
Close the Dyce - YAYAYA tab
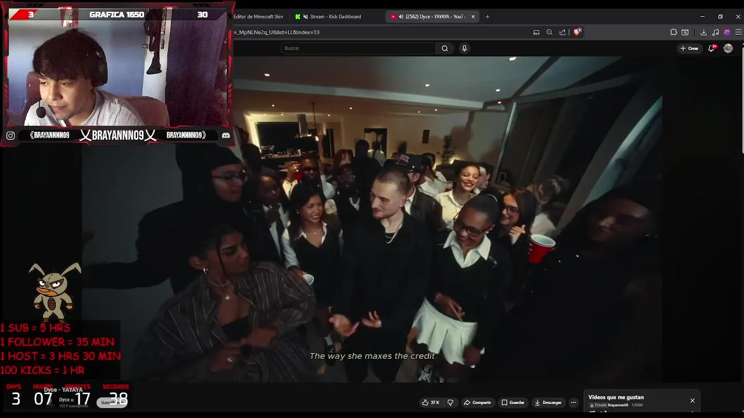(473, 16)
